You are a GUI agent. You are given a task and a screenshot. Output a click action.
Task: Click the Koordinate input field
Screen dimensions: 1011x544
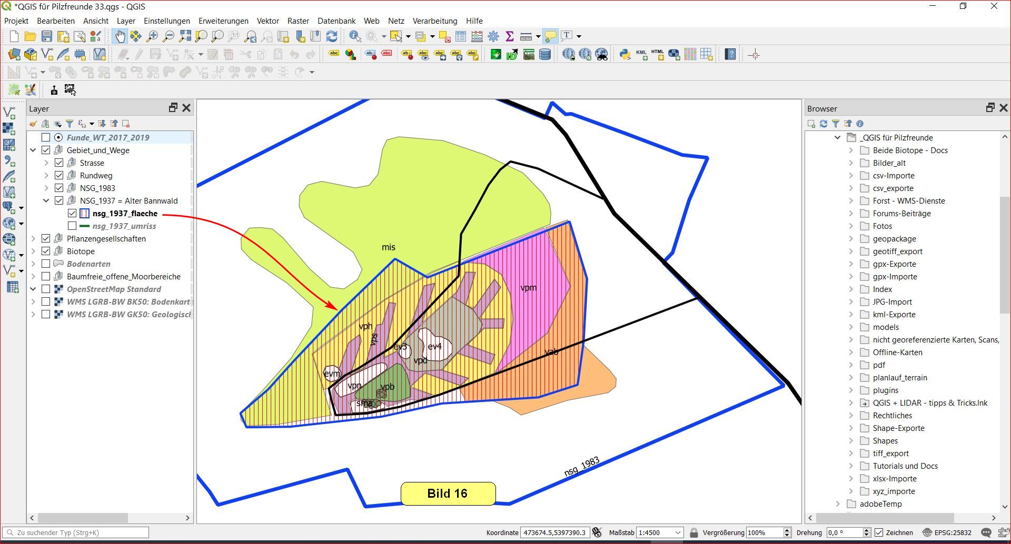pyautogui.click(x=554, y=532)
